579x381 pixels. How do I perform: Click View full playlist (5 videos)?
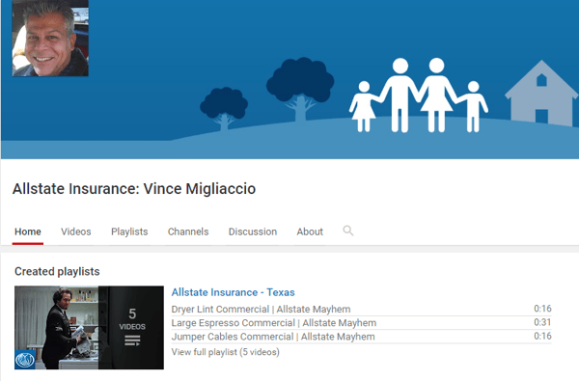(x=225, y=352)
